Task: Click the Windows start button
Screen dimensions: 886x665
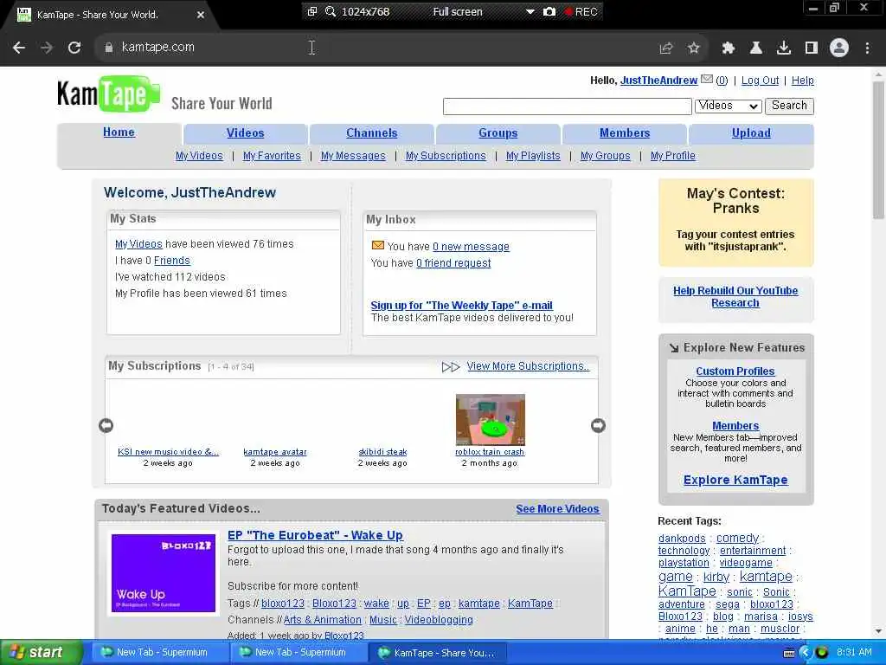Action: pyautogui.click(x=40, y=653)
